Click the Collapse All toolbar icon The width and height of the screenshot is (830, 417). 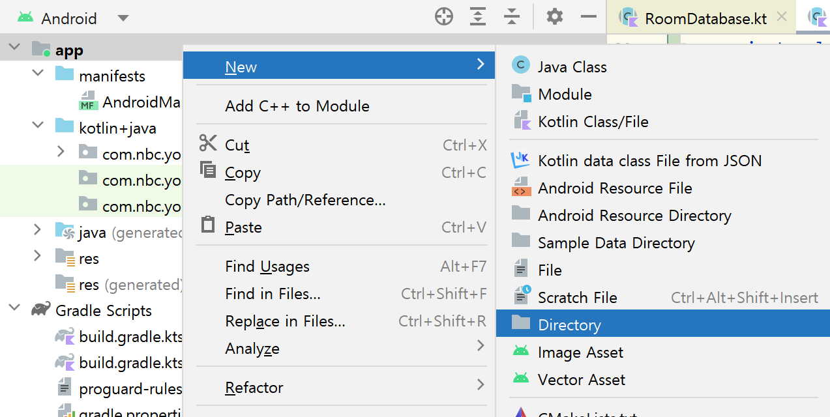512,18
